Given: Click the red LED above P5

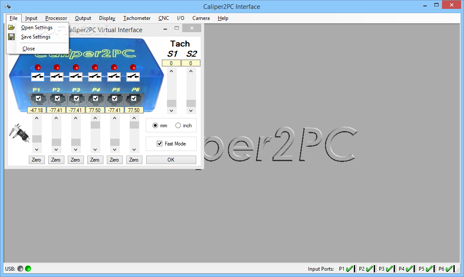Looking at the screenshot, I should coord(114,67).
